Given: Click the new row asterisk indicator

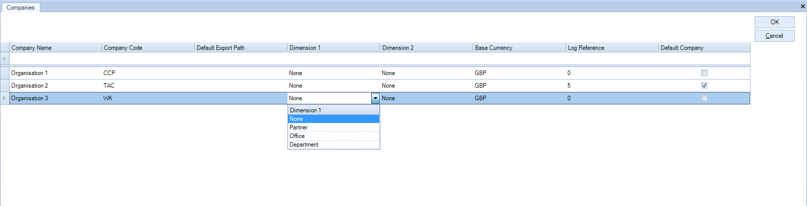Looking at the screenshot, I should tap(5, 58).
